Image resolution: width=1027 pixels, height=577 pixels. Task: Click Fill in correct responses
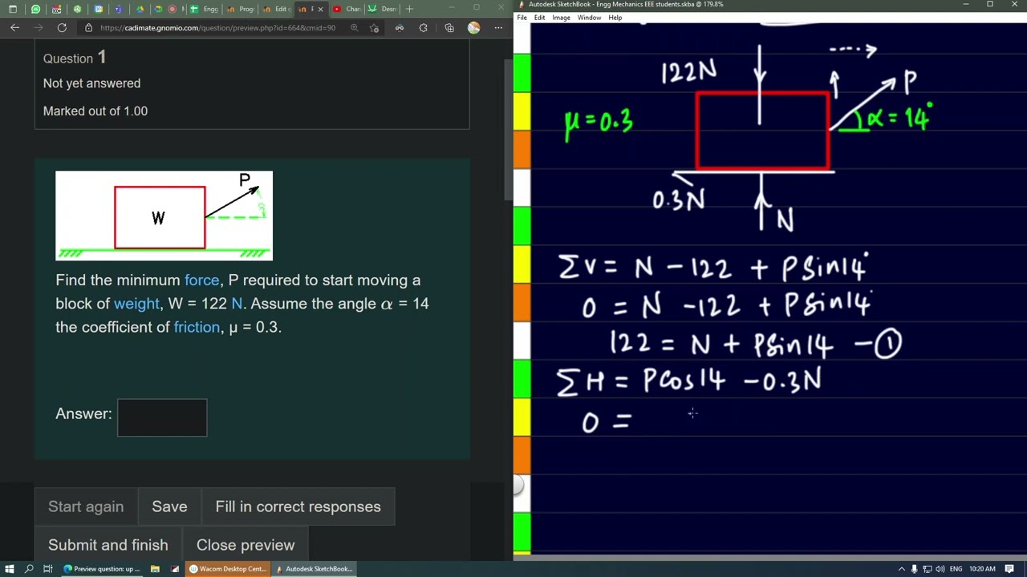pyautogui.click(x=298, y=506)
